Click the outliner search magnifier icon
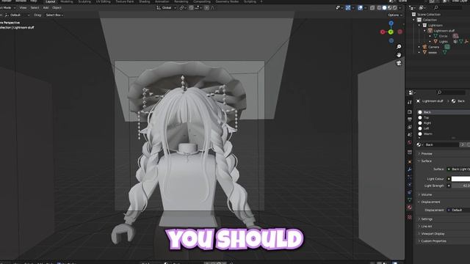This screenshot has width=470, height=264. (x=436, y=8)
